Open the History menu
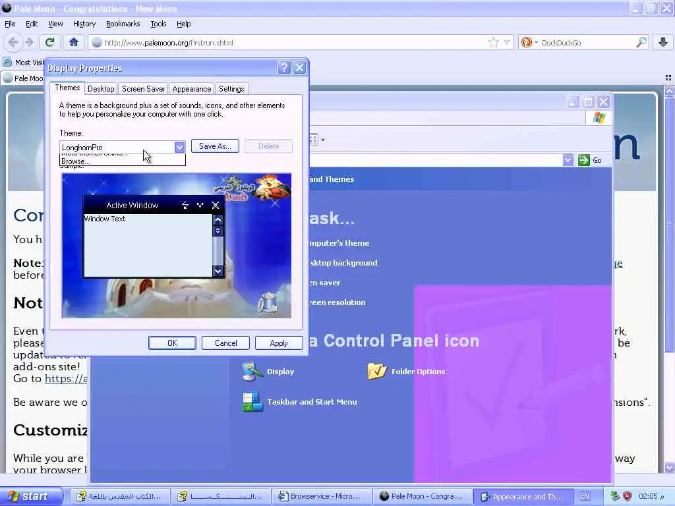This screenshot has width=675, height=506. click(84, 24)
